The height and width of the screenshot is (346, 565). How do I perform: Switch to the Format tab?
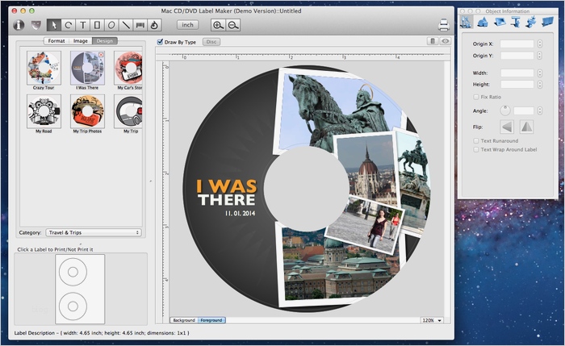click(56, 40)
